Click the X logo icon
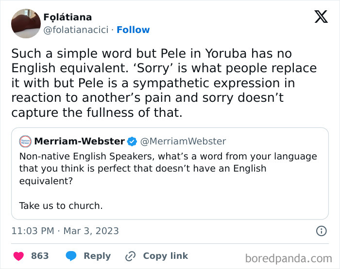The width and height of the screenshot is (340, 269). pos(321,17)
